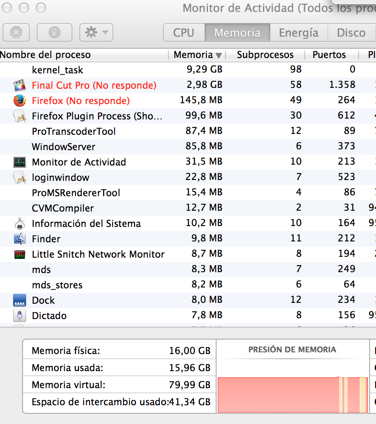
Task: Click the Memoria virtual 79,99 GB value
Action: coord(190,385)
